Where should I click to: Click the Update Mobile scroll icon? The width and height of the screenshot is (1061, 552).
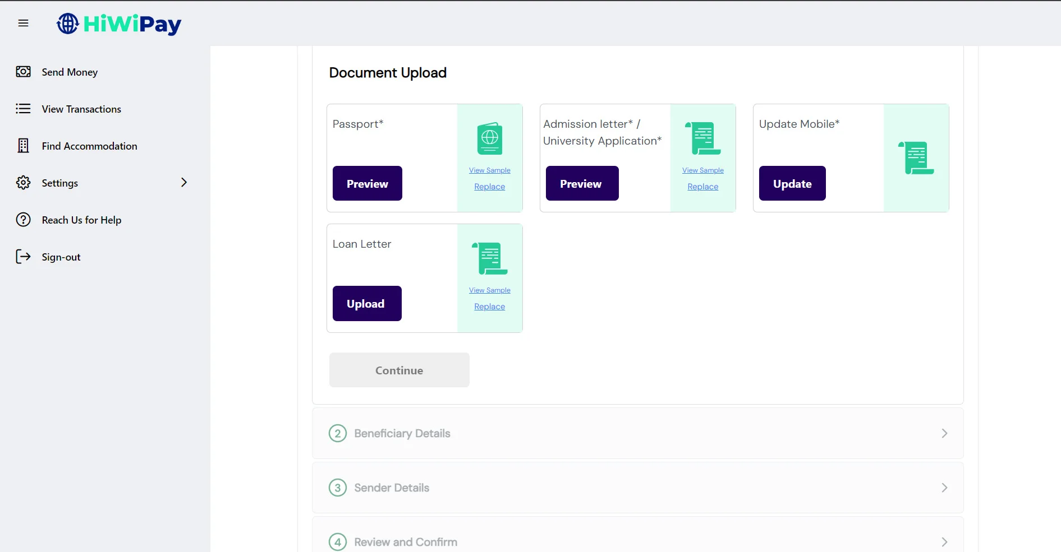pos(916,158)
